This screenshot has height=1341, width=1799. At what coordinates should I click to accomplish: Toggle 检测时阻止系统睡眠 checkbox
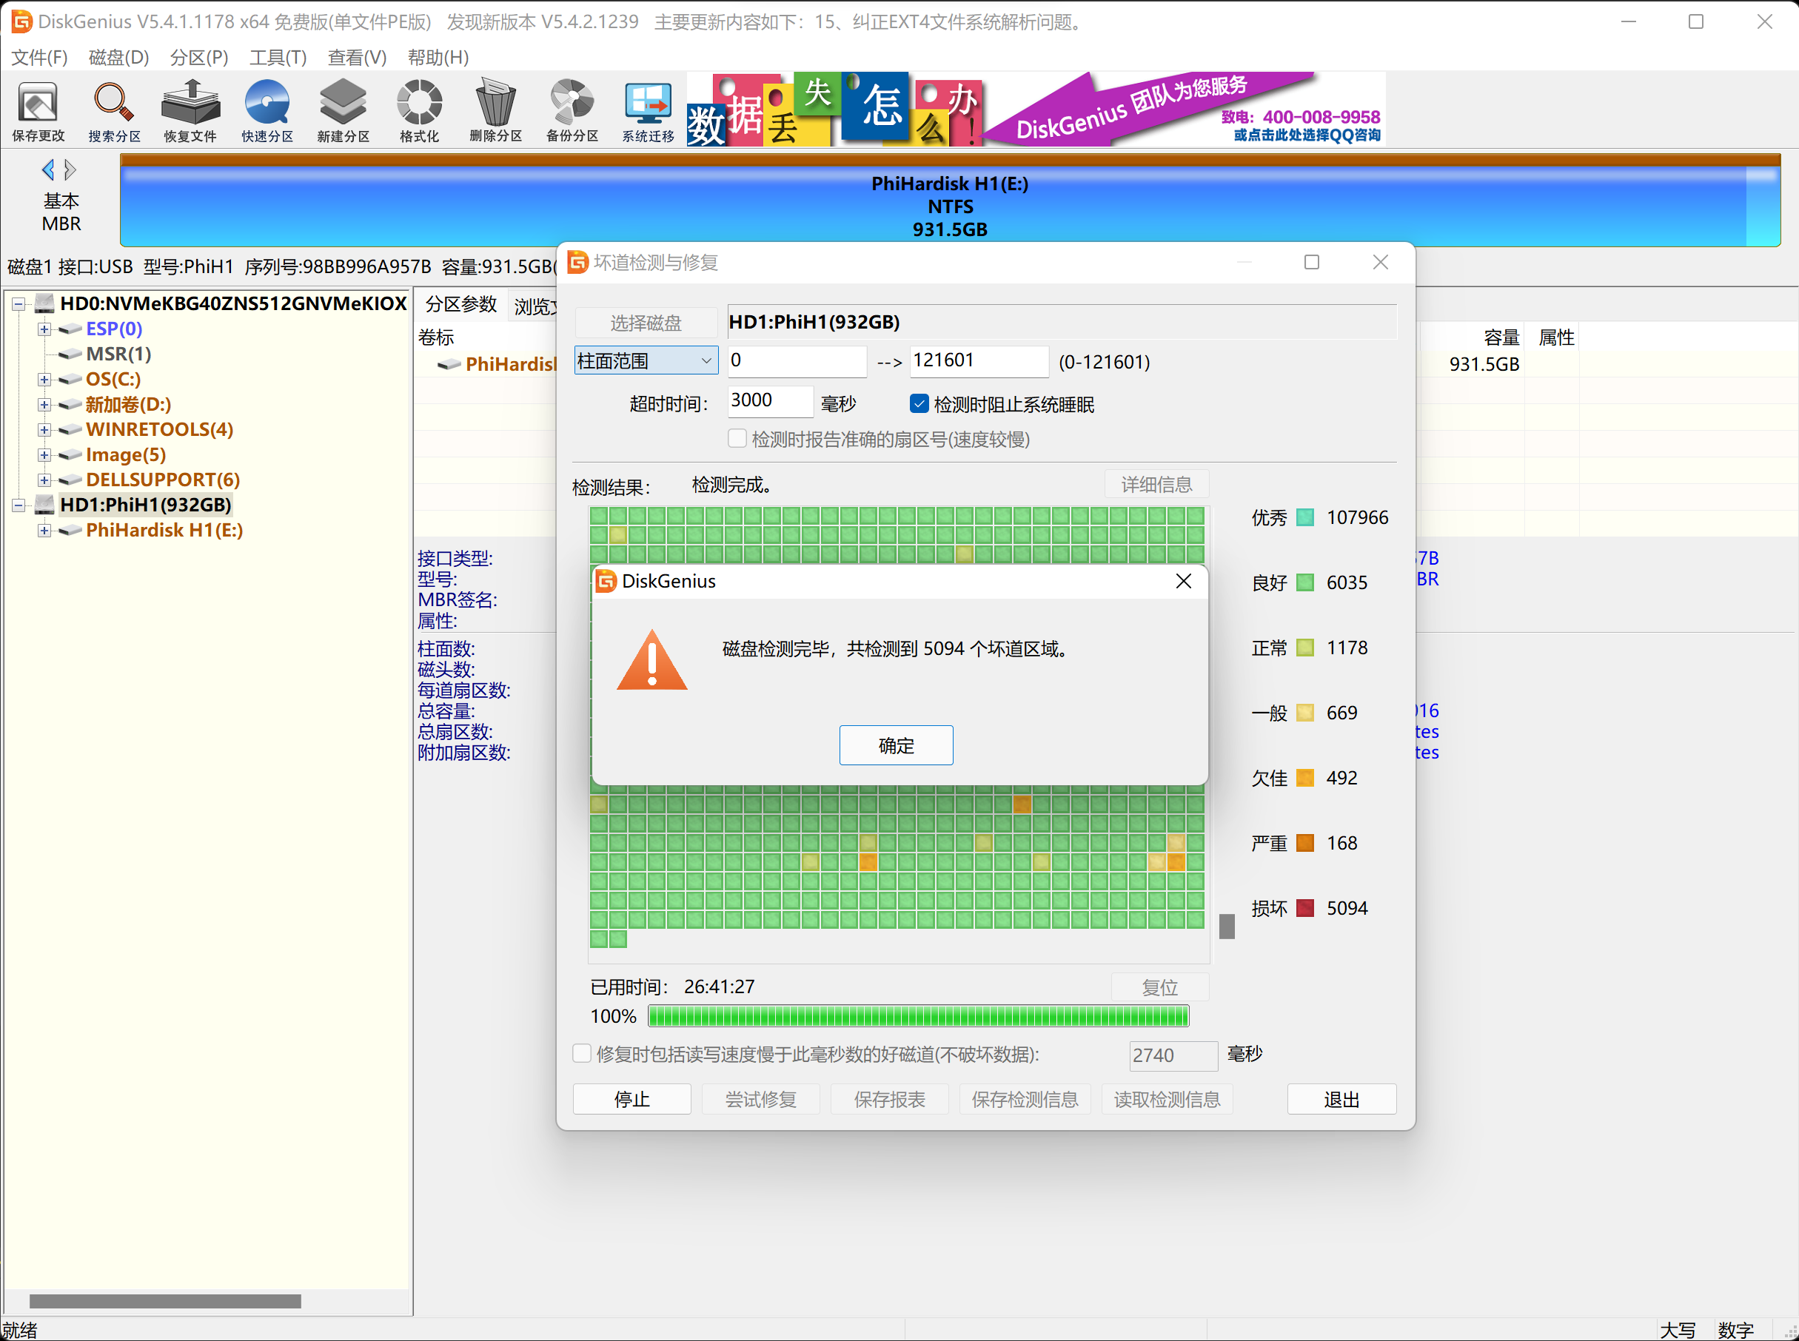point(919,403)
